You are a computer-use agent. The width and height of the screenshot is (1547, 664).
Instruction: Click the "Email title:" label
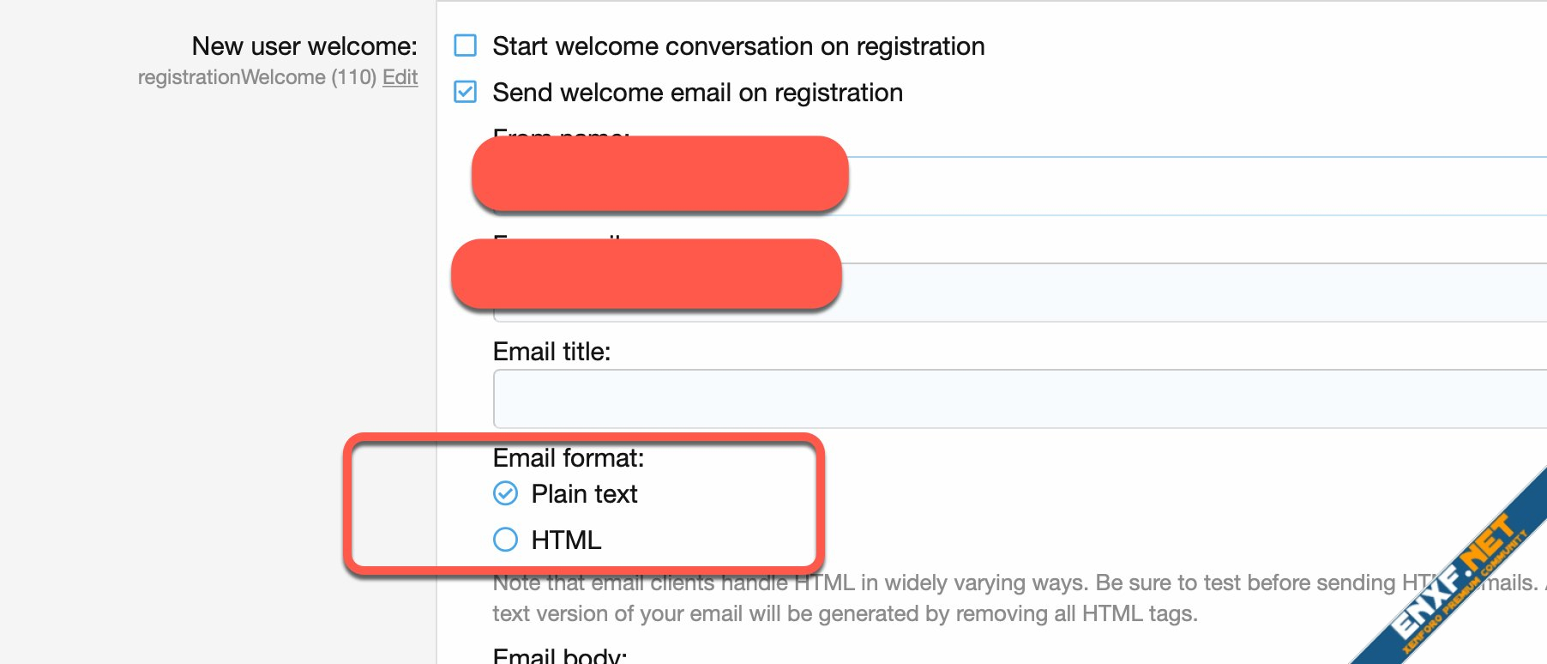click(x=551, y=352)
